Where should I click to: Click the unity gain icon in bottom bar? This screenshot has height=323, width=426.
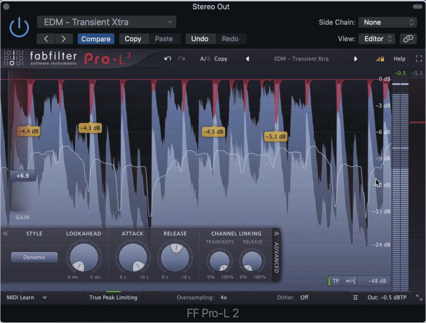click(355, 298)
